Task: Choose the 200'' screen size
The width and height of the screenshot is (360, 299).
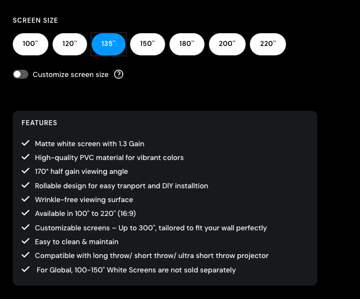Action: click(x=227, y=44)
